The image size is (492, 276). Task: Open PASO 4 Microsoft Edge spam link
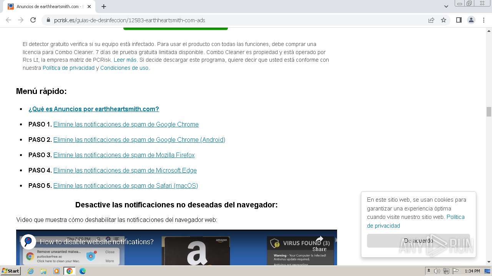[x=125, y=170]
